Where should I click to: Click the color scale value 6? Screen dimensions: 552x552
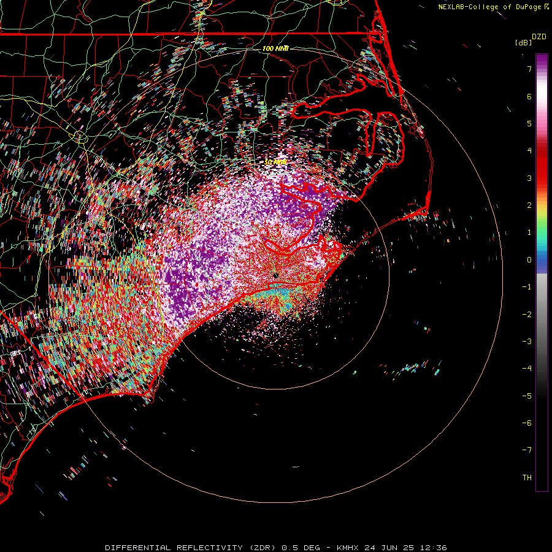click(529, 96)
